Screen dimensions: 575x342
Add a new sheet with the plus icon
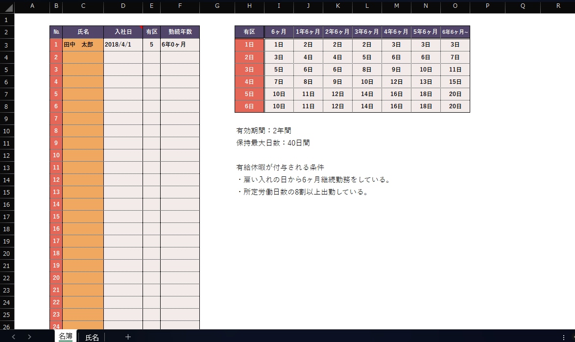[128, 337]
